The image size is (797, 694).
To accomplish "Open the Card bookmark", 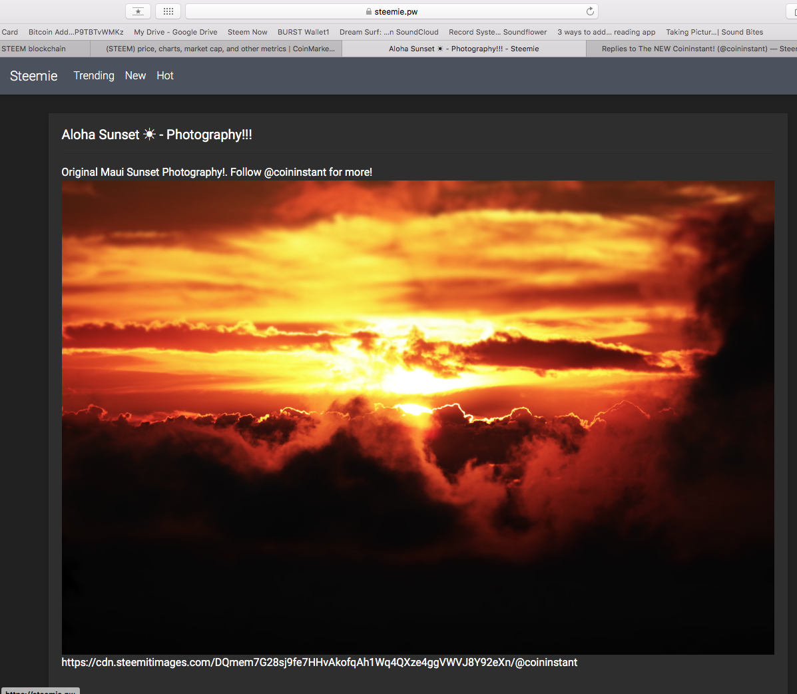I will coord(10,32).
